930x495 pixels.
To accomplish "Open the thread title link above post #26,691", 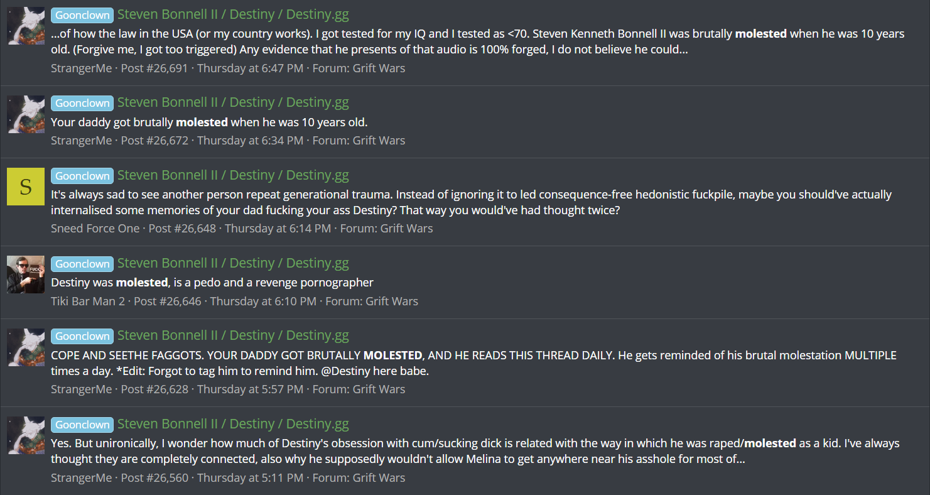I will 233,14.
